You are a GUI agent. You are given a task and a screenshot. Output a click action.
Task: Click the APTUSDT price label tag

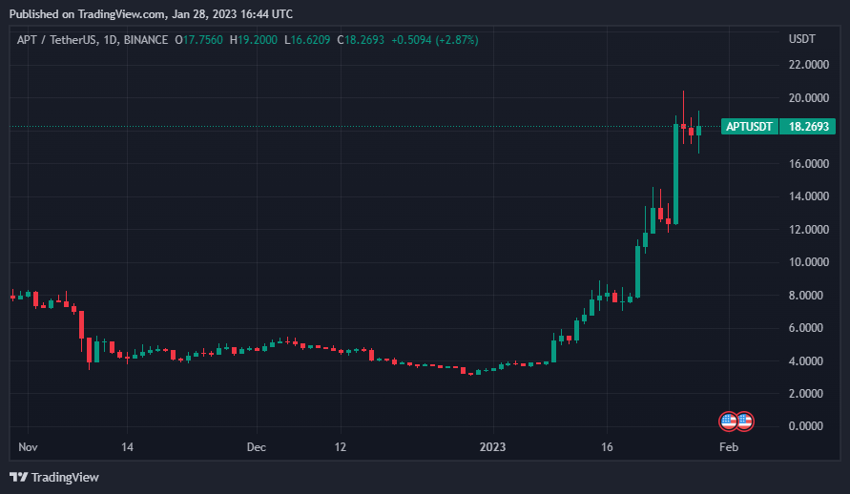click(749, 127)
